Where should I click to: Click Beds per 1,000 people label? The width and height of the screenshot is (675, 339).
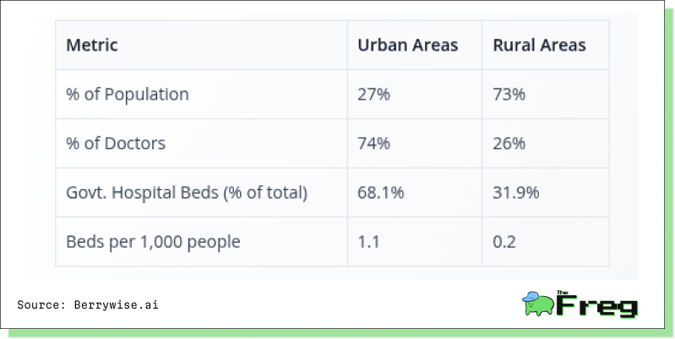153,242
